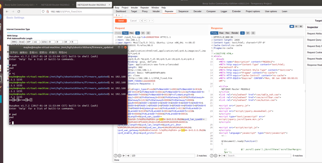Reload the Firefox page
This screenshot has height=163, width=322.
(19, 12)
